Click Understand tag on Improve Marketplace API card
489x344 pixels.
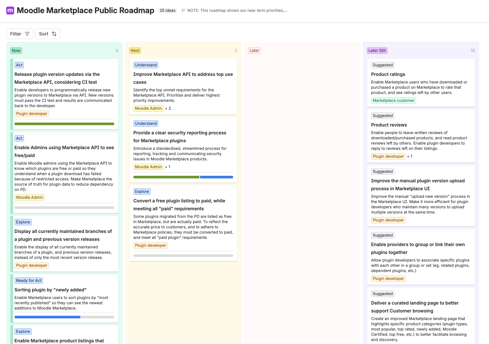coord(146,65)
